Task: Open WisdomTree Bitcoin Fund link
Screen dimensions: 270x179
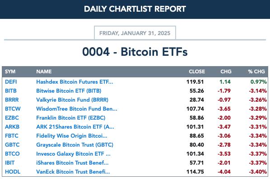Action: pyautogui.click(x=77, y=109)
